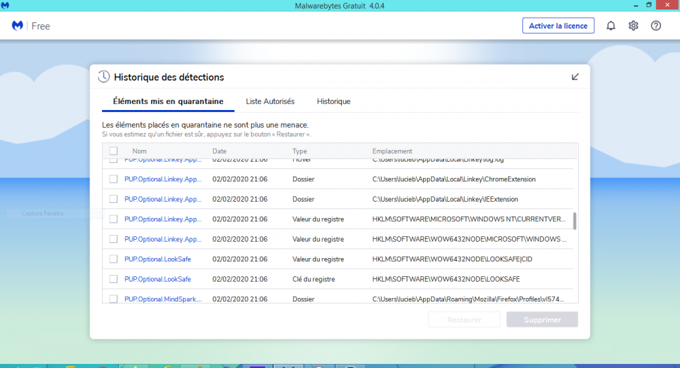Click the Malwarebytes icon in the title bar

tap(6, 5)
